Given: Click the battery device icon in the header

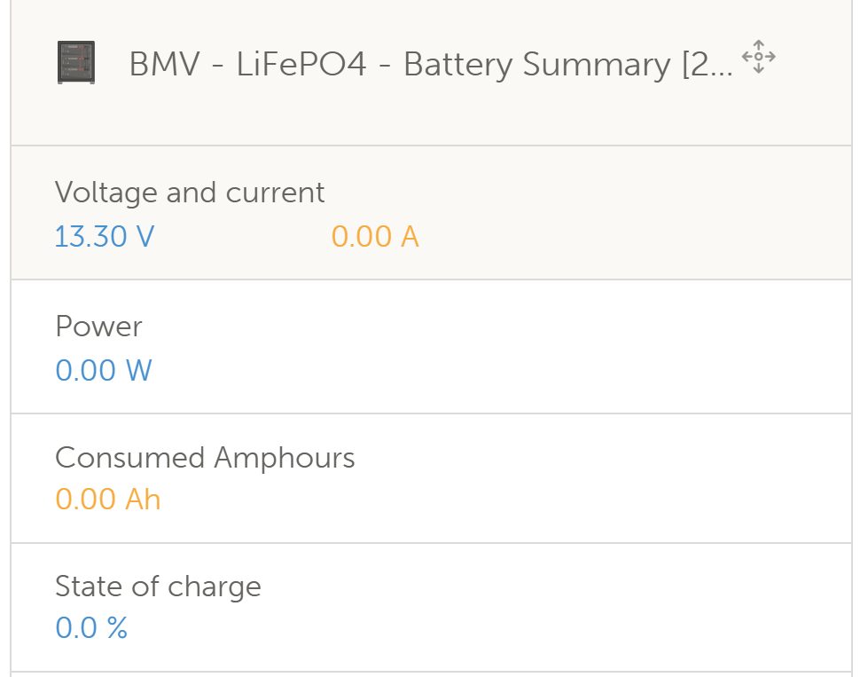Looking at the screenshot, I should coord(77,64).
